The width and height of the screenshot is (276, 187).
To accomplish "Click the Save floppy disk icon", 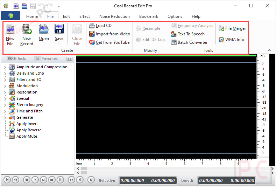I will [59, 29].
